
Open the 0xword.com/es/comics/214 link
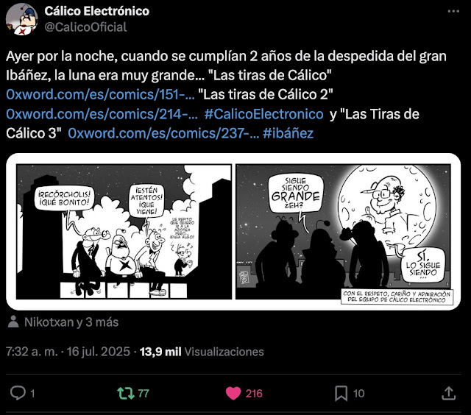(x=102, y=114)
